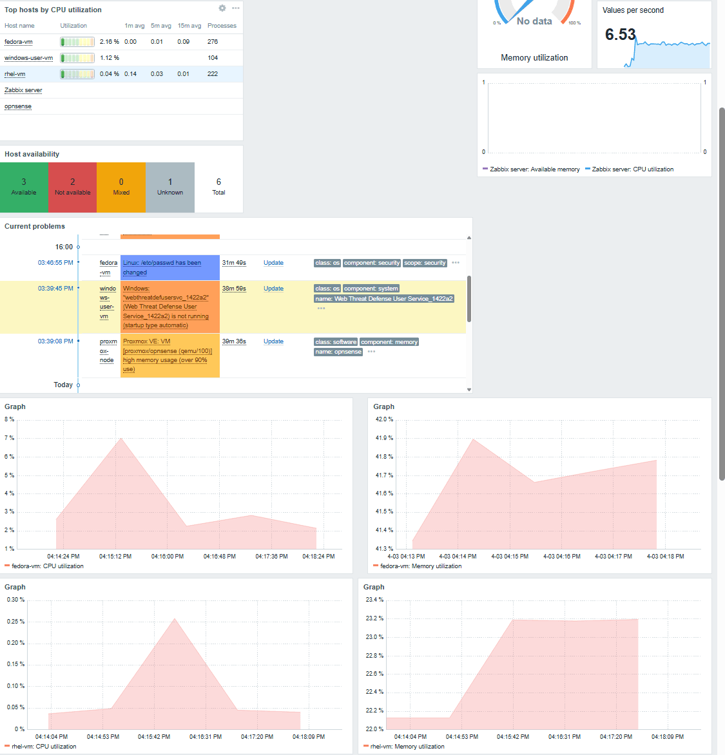Select the orange Mixed hosts tile

(121, 187)
